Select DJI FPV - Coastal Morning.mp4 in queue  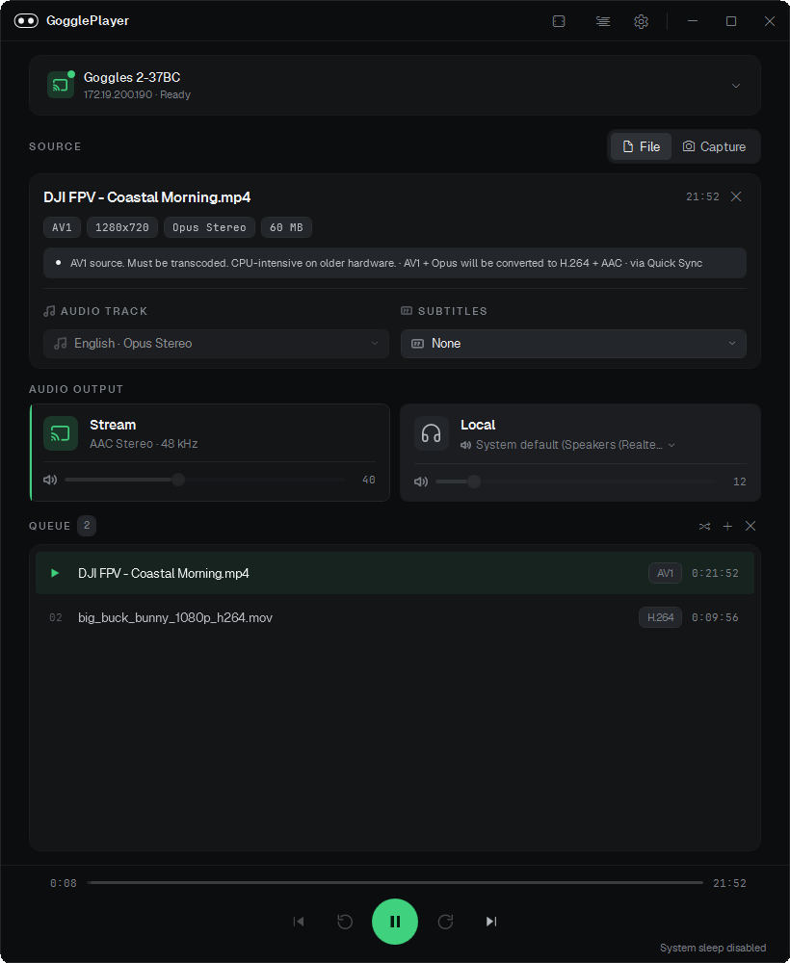(394, 573)
